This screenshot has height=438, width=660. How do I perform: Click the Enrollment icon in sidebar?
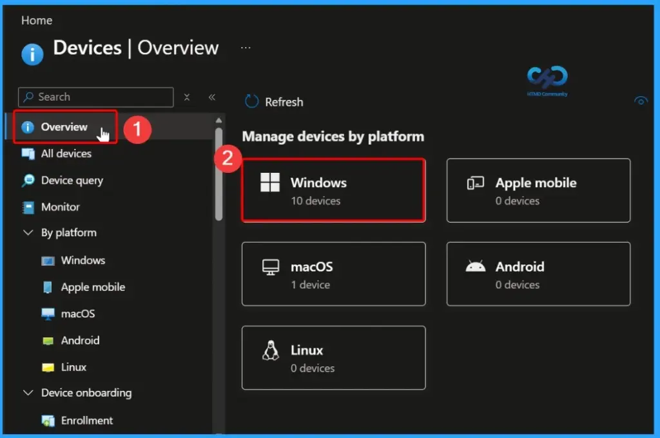point(48,421)
